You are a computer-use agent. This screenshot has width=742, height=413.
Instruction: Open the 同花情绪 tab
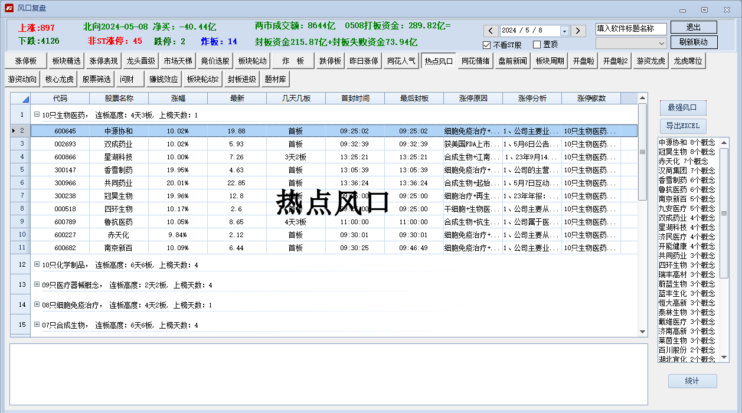[476, 61]
